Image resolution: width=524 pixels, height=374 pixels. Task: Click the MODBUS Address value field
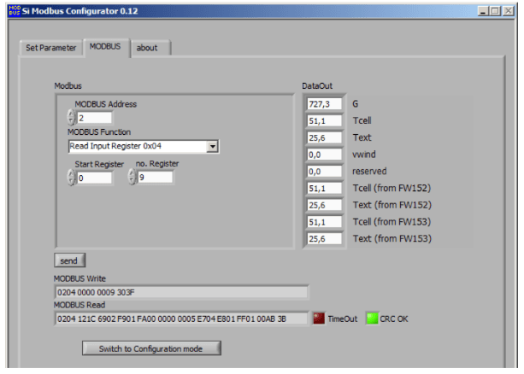pos(94,118)
